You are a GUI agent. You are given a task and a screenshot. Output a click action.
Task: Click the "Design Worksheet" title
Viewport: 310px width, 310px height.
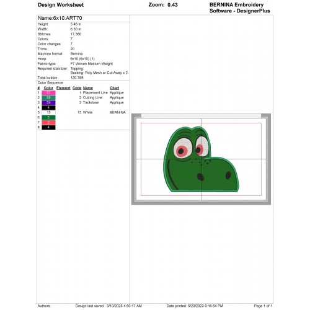[x=61, y=5]
